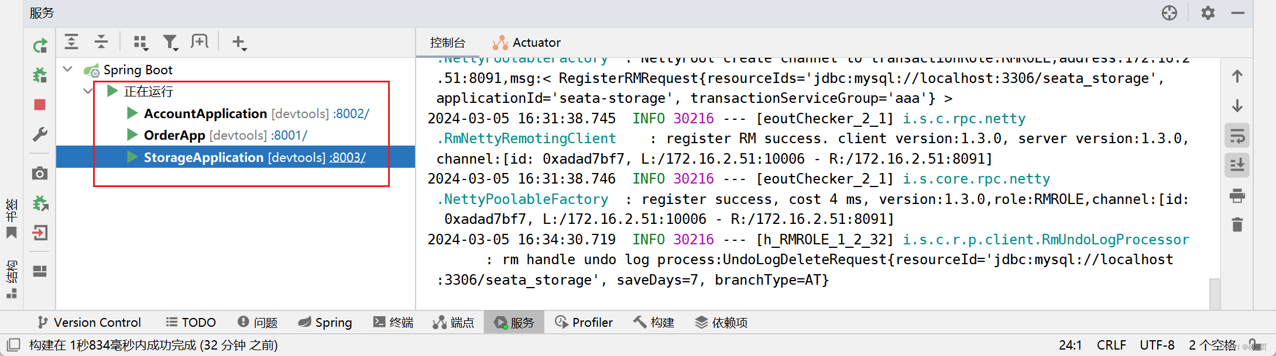Click Collapse All icon in services toolbar

pyautogui.click(x=101, y=42)
